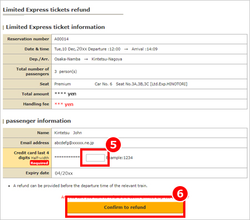Image resolution: width=250 pixels, height=220 pixels.
Task: Click the passenger information heading
Action: 38,121
